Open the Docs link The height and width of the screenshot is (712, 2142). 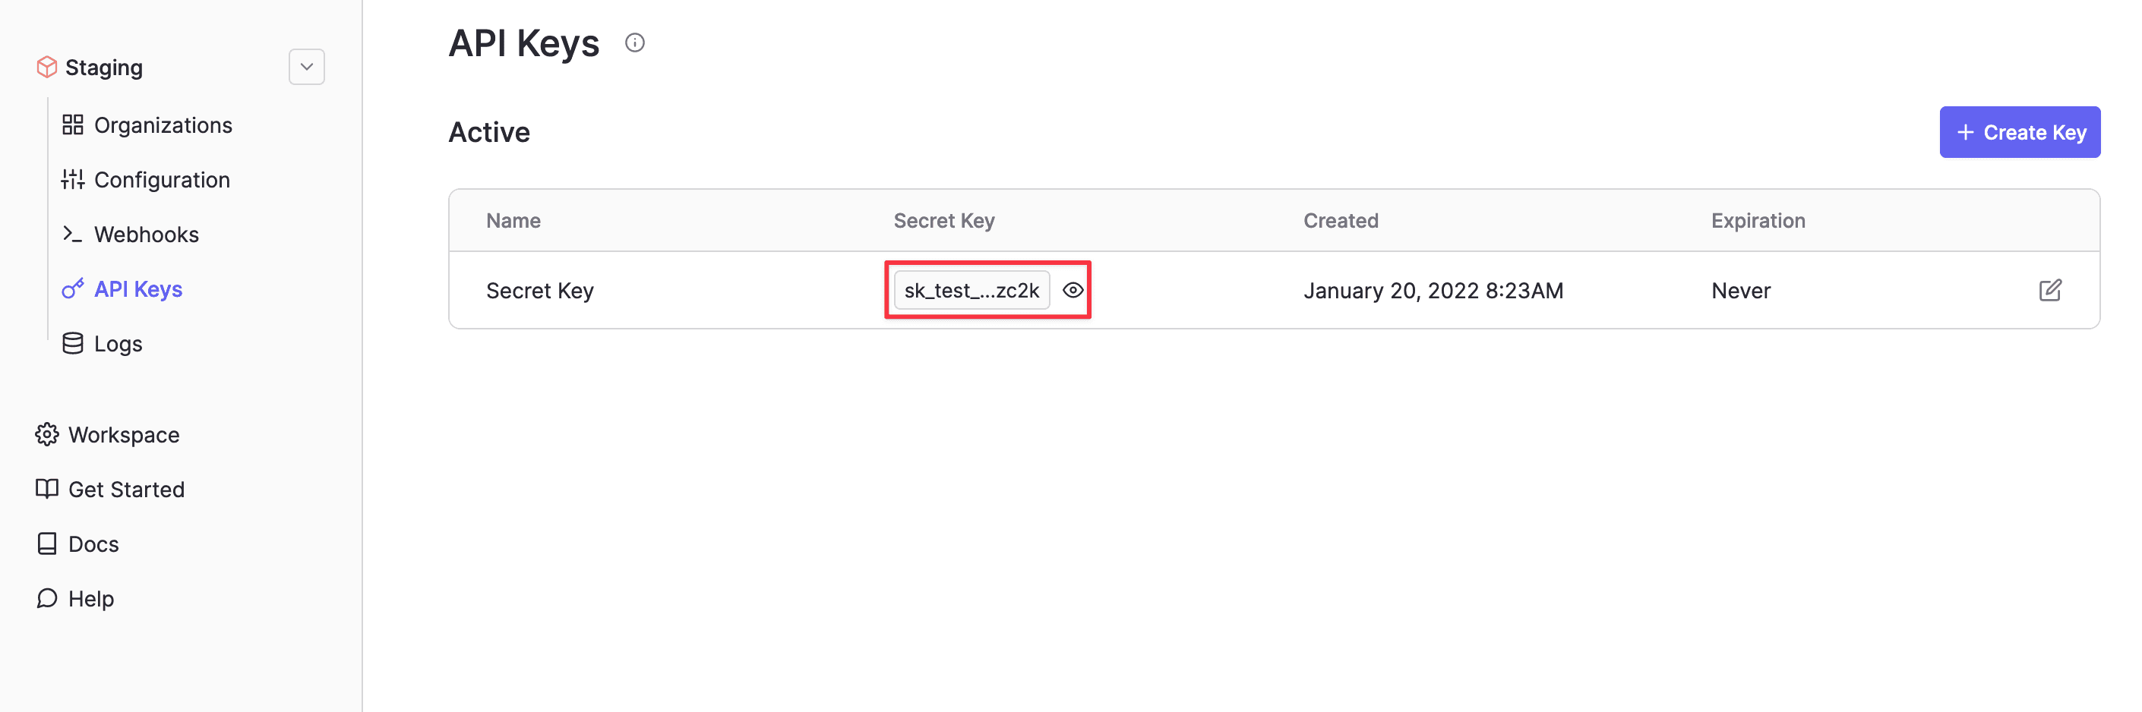93,544
